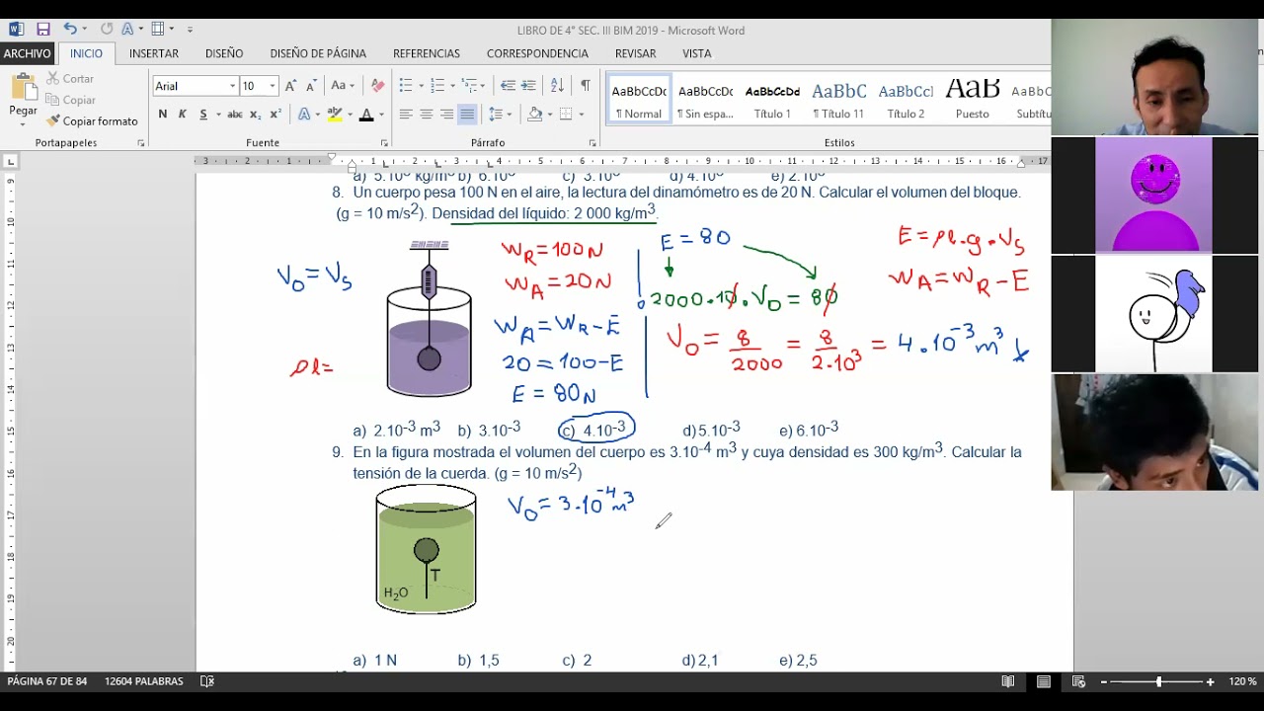Apply the Puesto style

click(x=972, y=100)
